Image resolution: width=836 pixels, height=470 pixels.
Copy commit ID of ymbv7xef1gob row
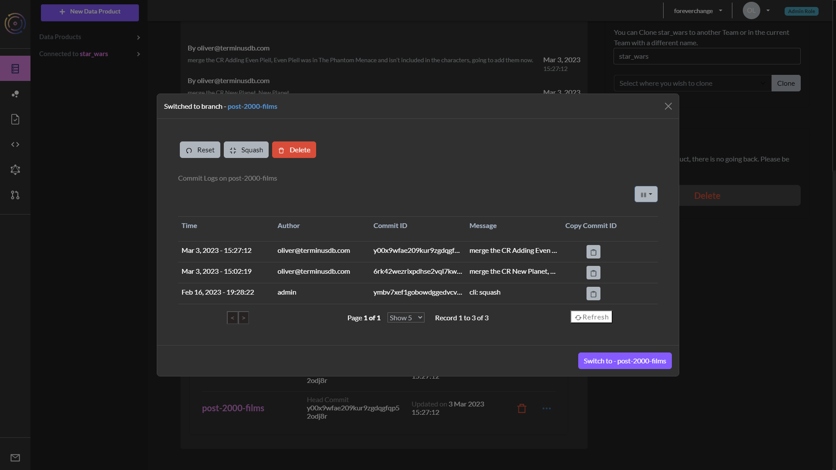(593, 294)
